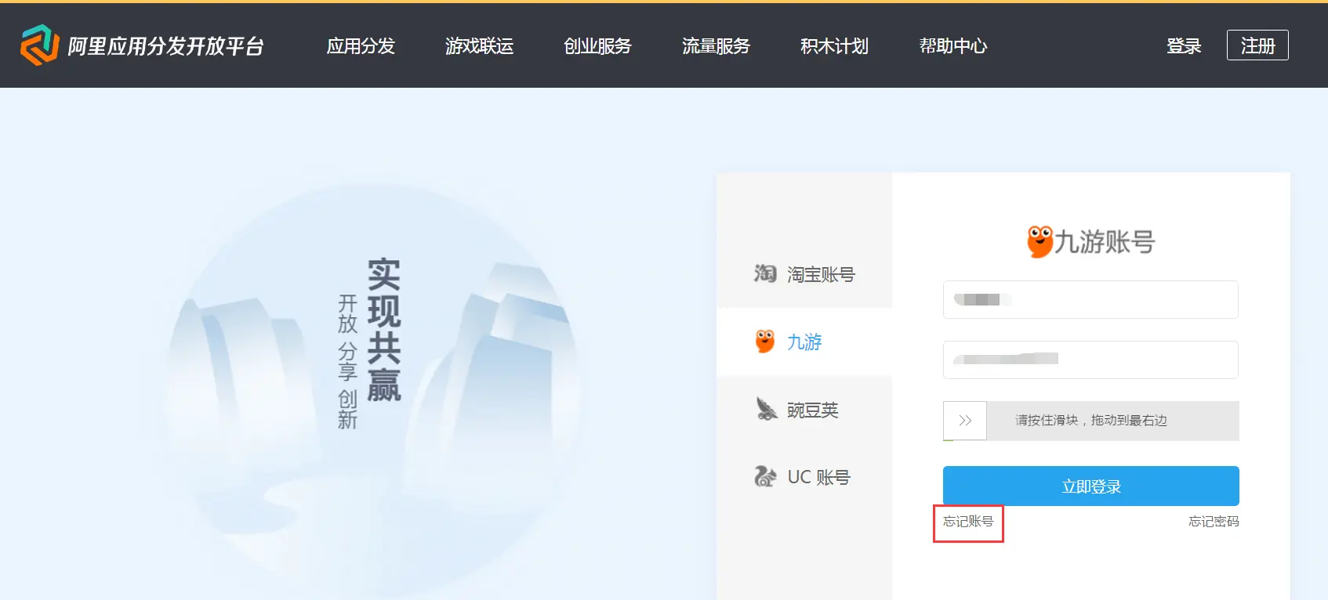The height and width of the screenshot is (600, 1328).
Task: Click the 注册 button
Action: coord(1257,45)
